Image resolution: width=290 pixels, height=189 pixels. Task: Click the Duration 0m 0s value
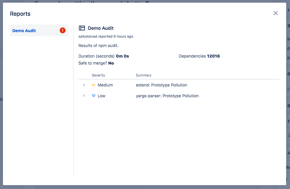[122, 56]
